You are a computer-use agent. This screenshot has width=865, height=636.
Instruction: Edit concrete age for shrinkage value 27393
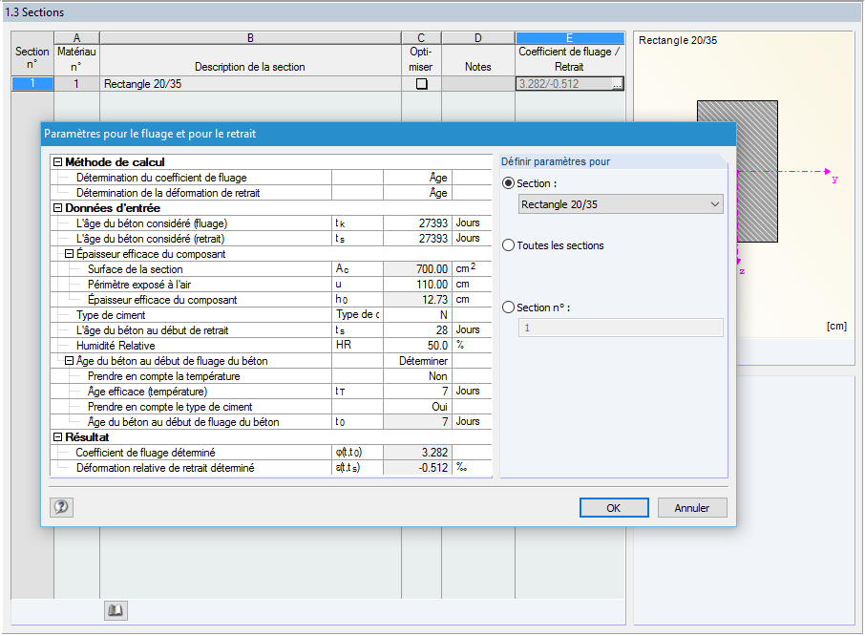[x=417, y=239]
